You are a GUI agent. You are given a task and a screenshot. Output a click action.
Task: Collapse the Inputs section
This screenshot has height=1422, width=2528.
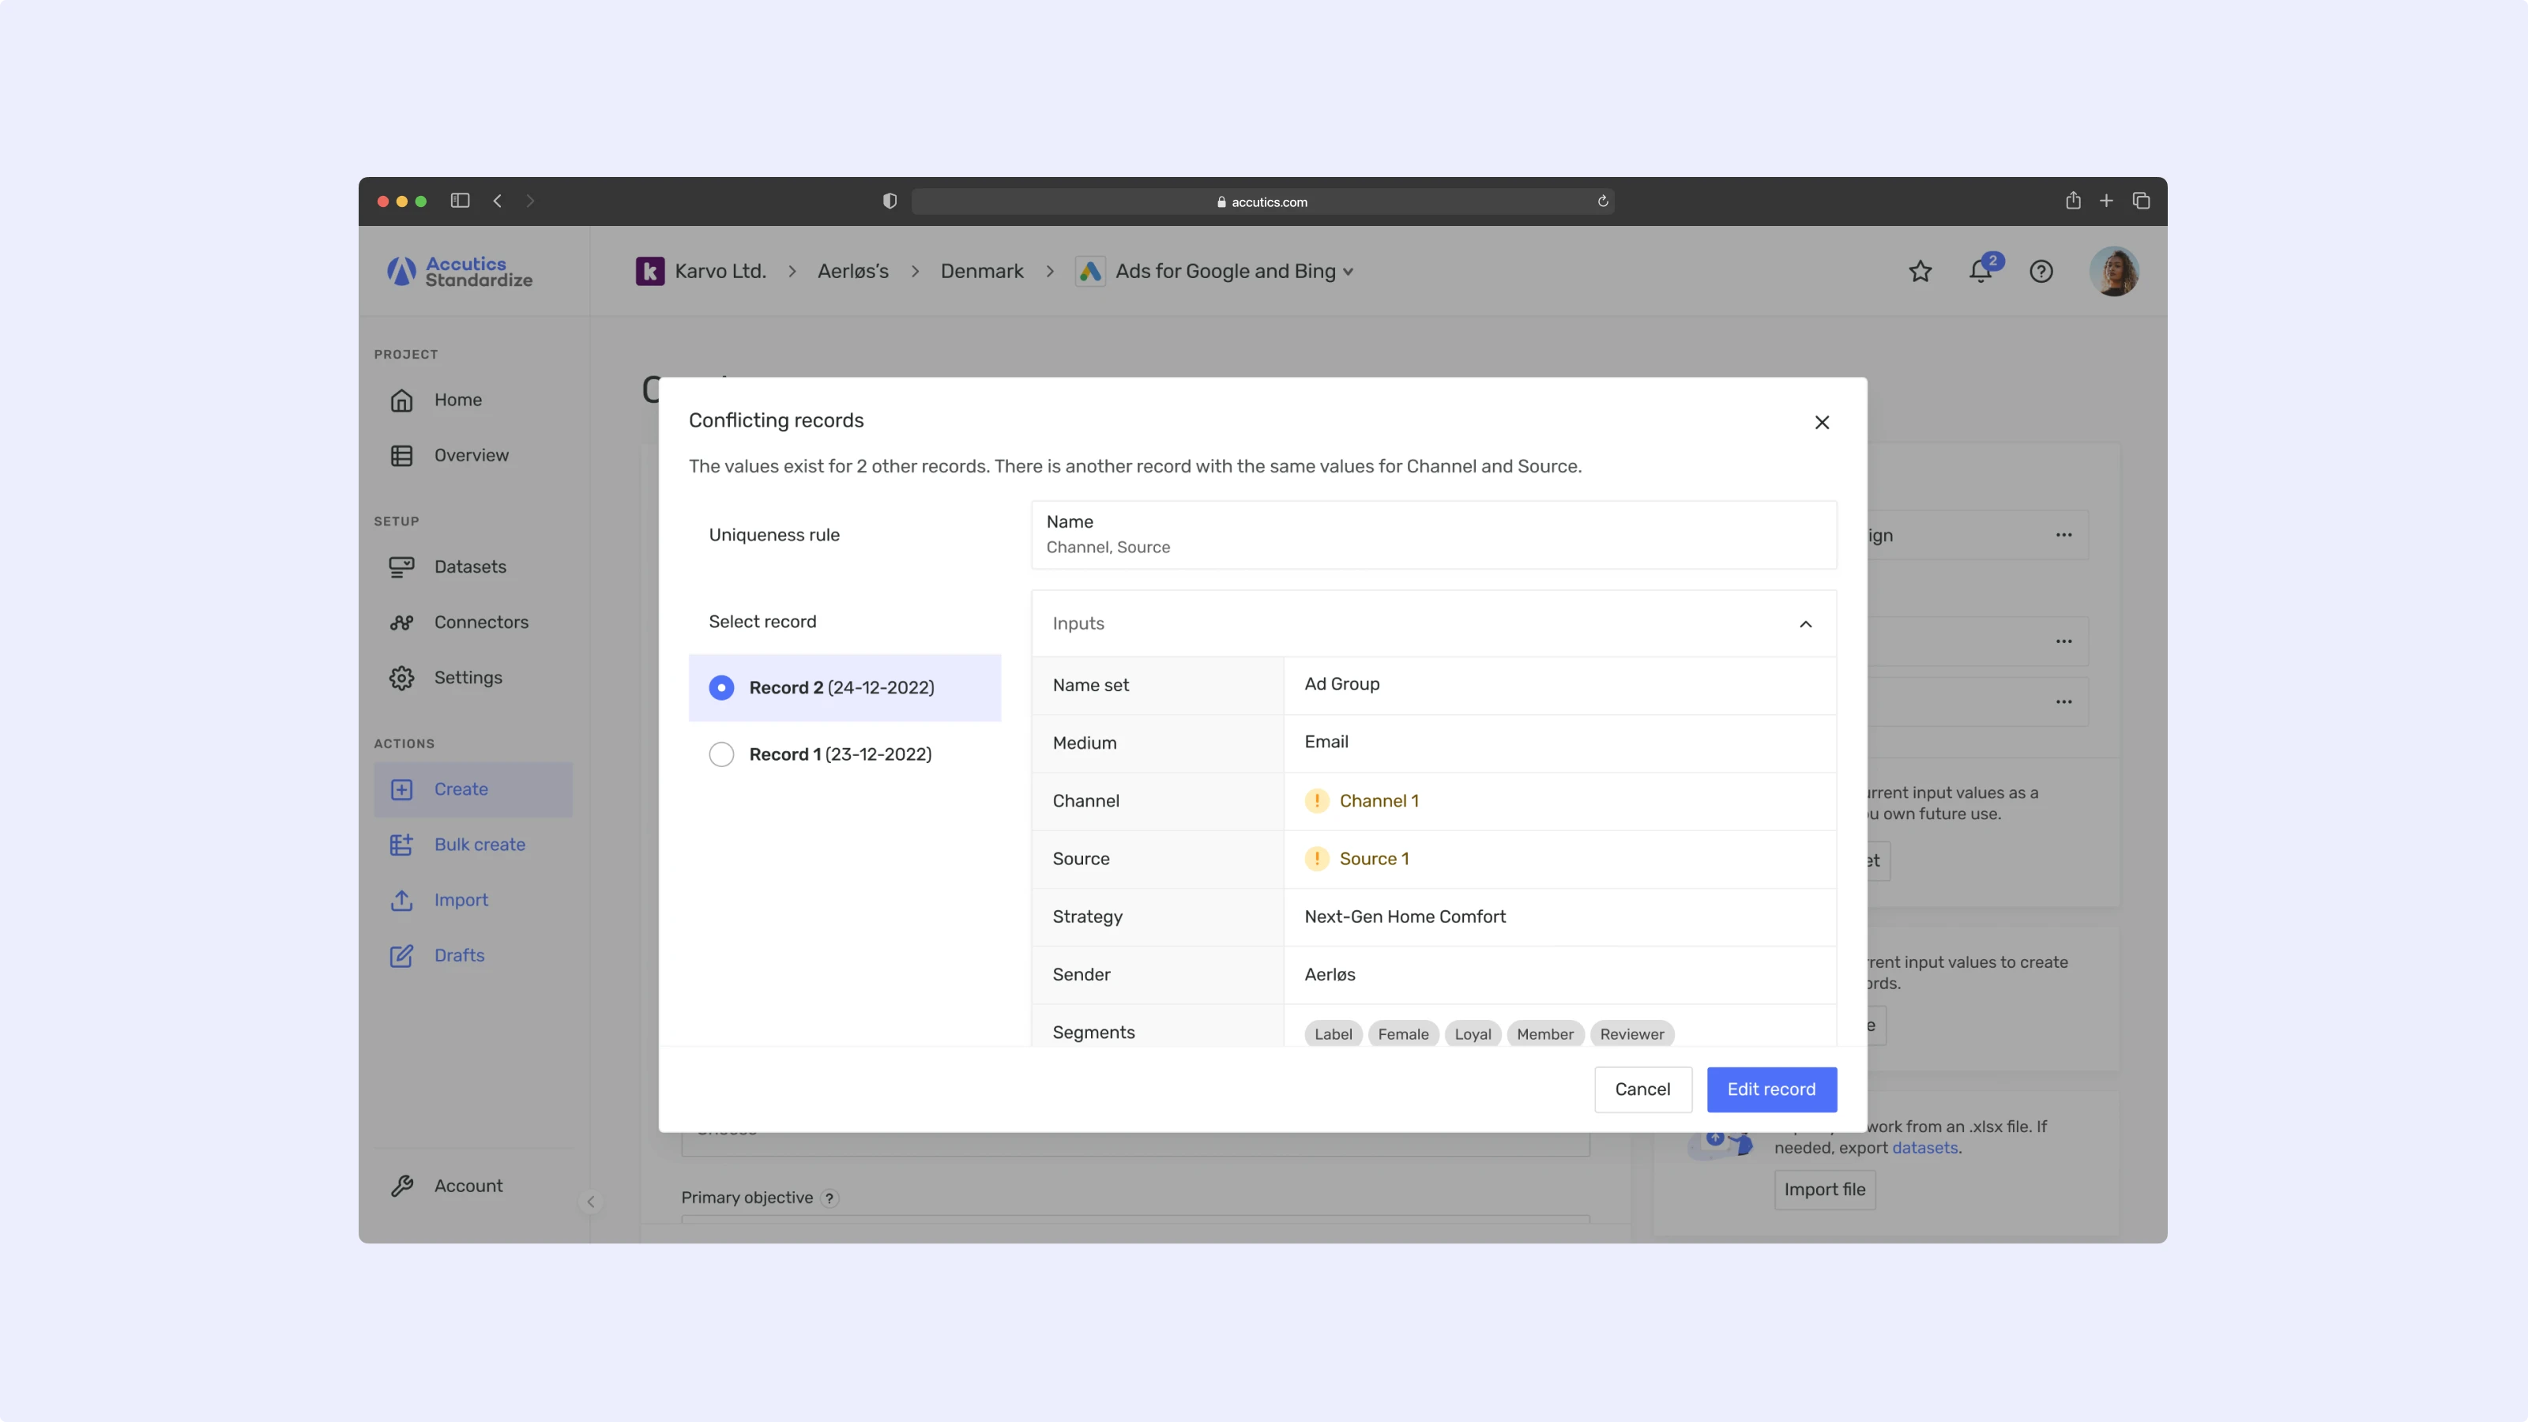point(1804,624)
